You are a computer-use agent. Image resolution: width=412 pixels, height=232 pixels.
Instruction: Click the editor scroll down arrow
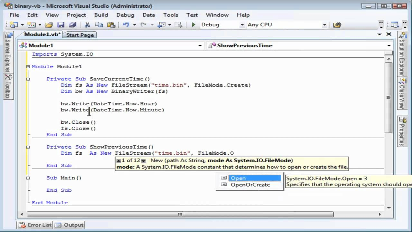[x=389, y=208]
